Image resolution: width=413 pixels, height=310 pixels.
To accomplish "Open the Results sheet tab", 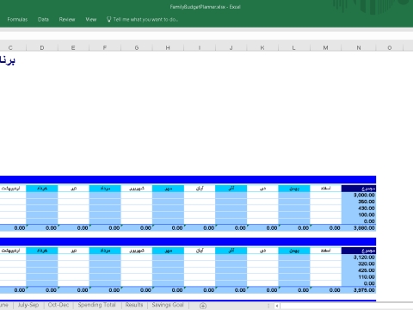I will pos(134,305).
